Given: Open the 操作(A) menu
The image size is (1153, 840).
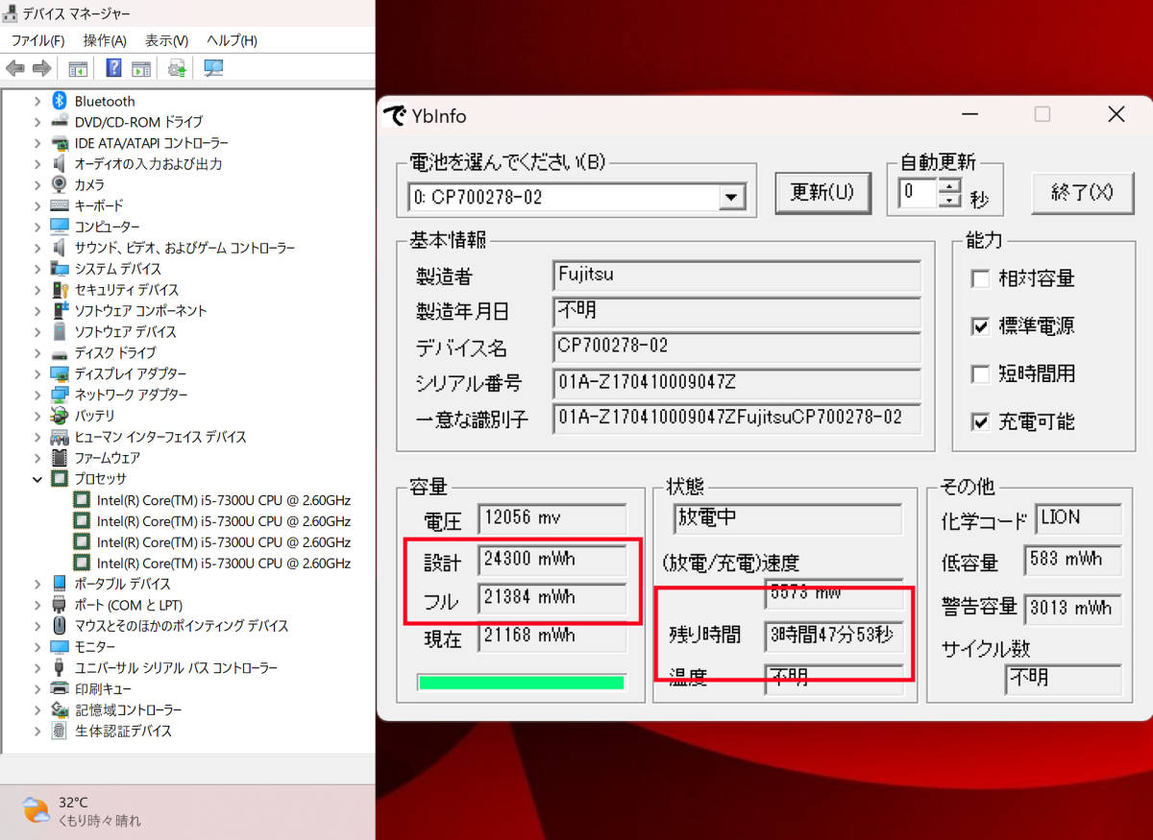Looking at the screenshot, I should pos(105,40).
